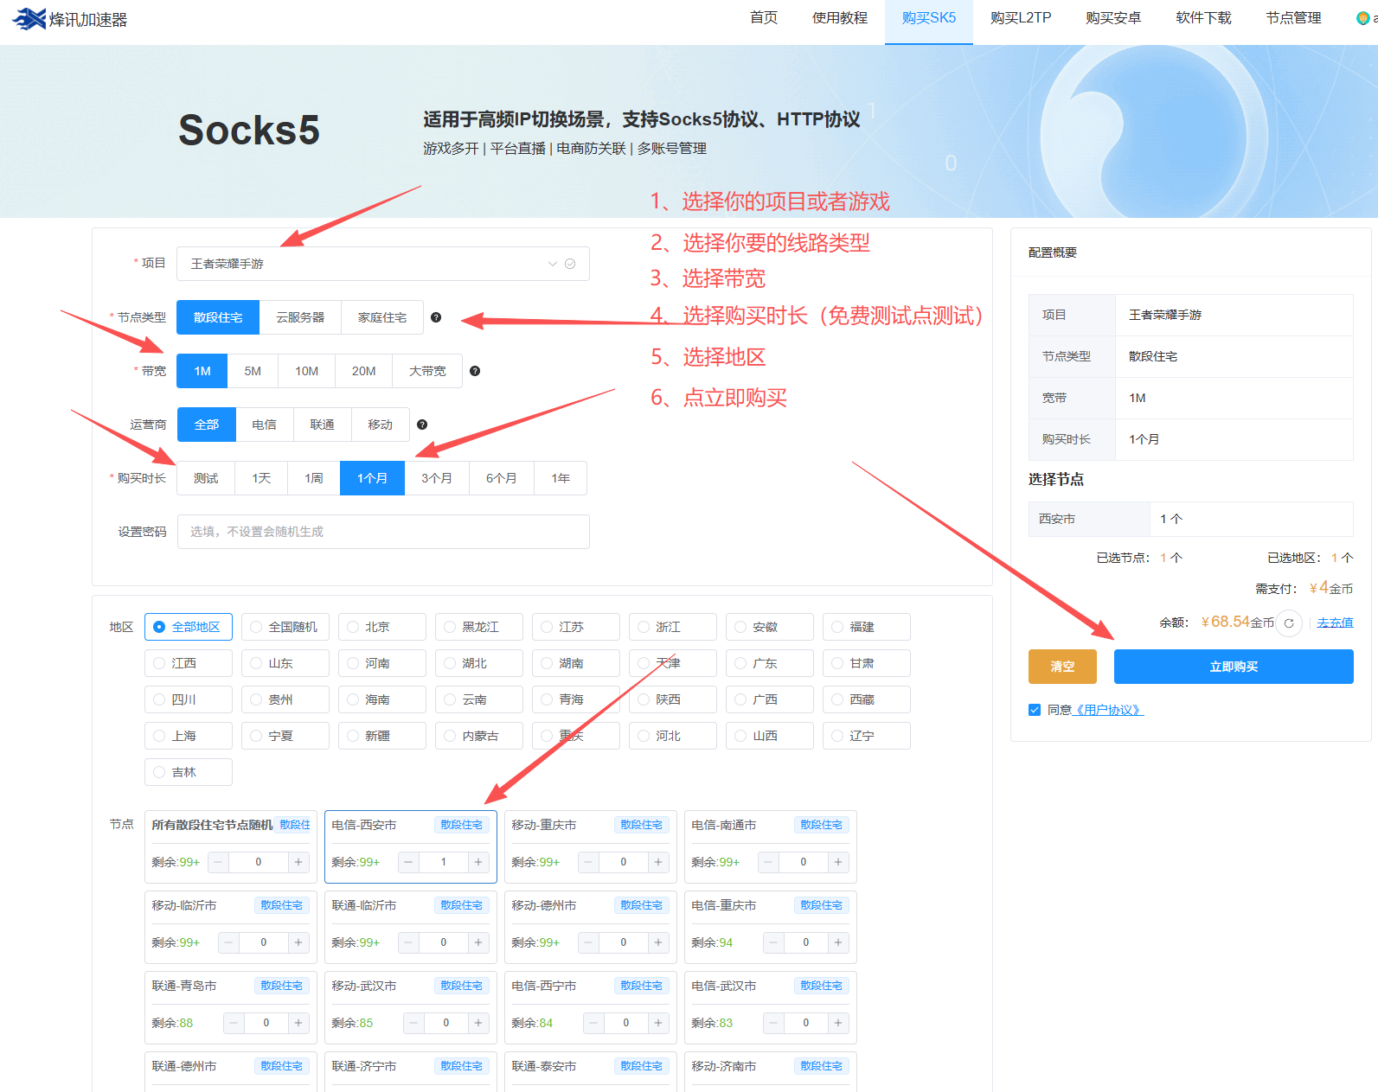Click the minus button on 电信-西安市 node
Image resolution: width=1378 pixels, height=1092 pixels.
point(408,862)
